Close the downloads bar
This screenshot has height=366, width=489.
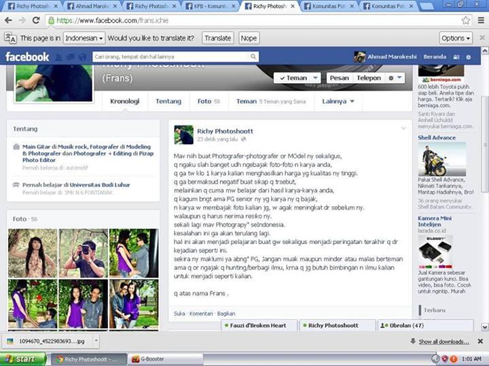point(480,342)
